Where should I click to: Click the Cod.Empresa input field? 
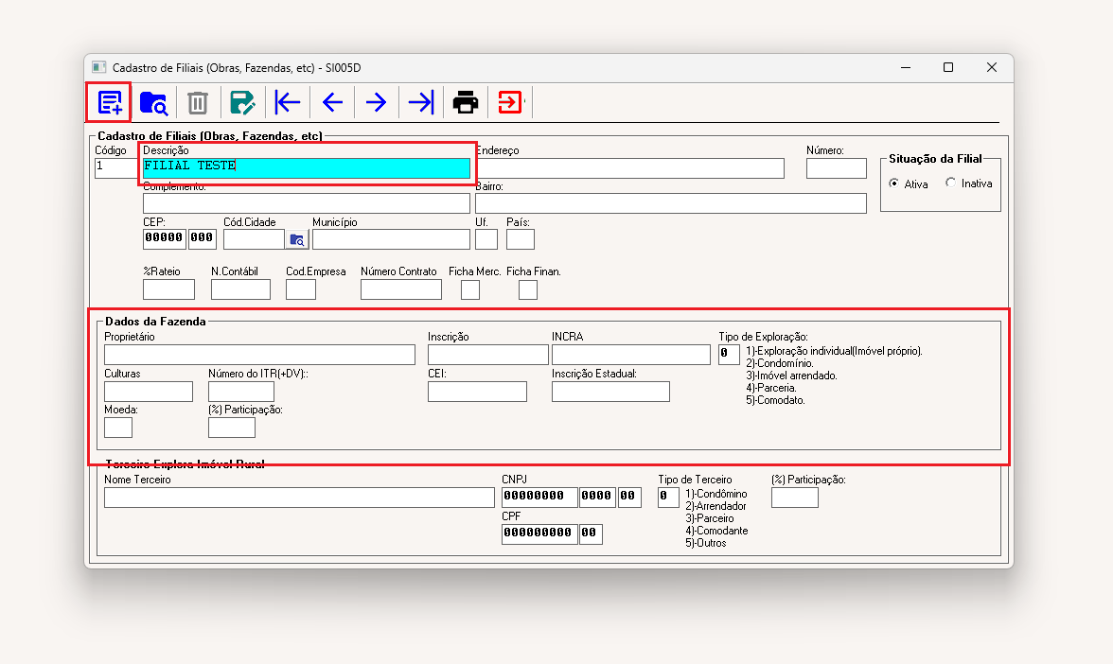pyautogui.click(x=301, y=289)
